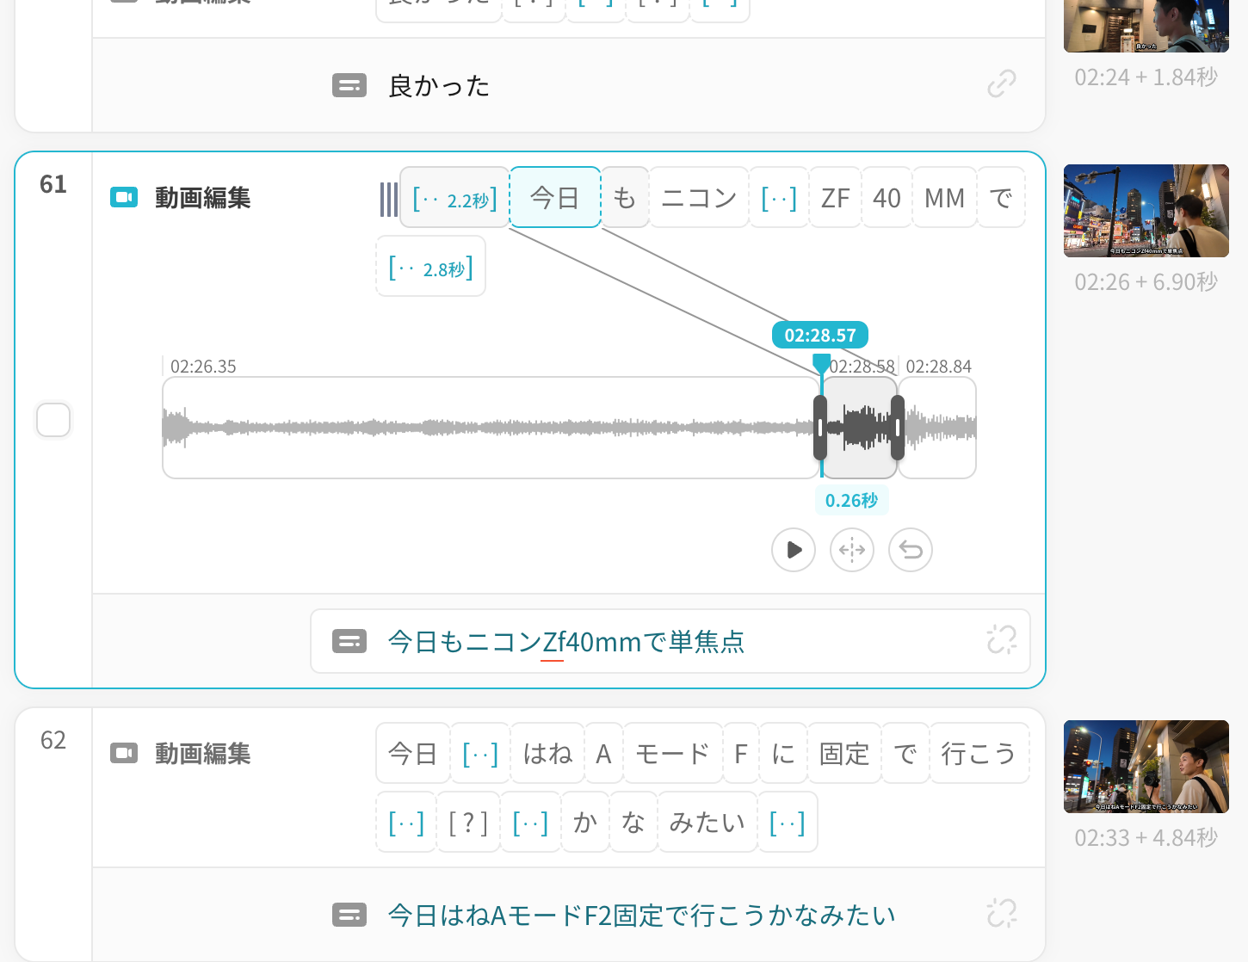Click the subtitle icon left of 良かった

tap(349, 85)
